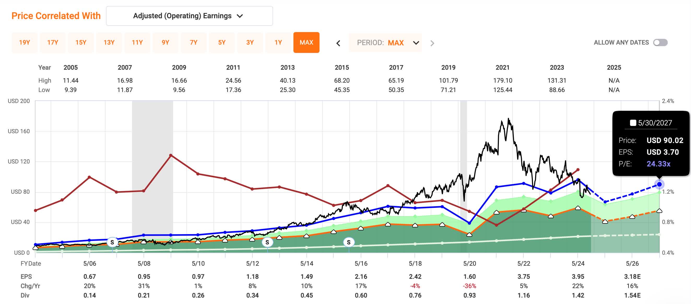Screen dimensions: 691x304
Task: Select the 1Y range tab
Action: pos(278,42)
